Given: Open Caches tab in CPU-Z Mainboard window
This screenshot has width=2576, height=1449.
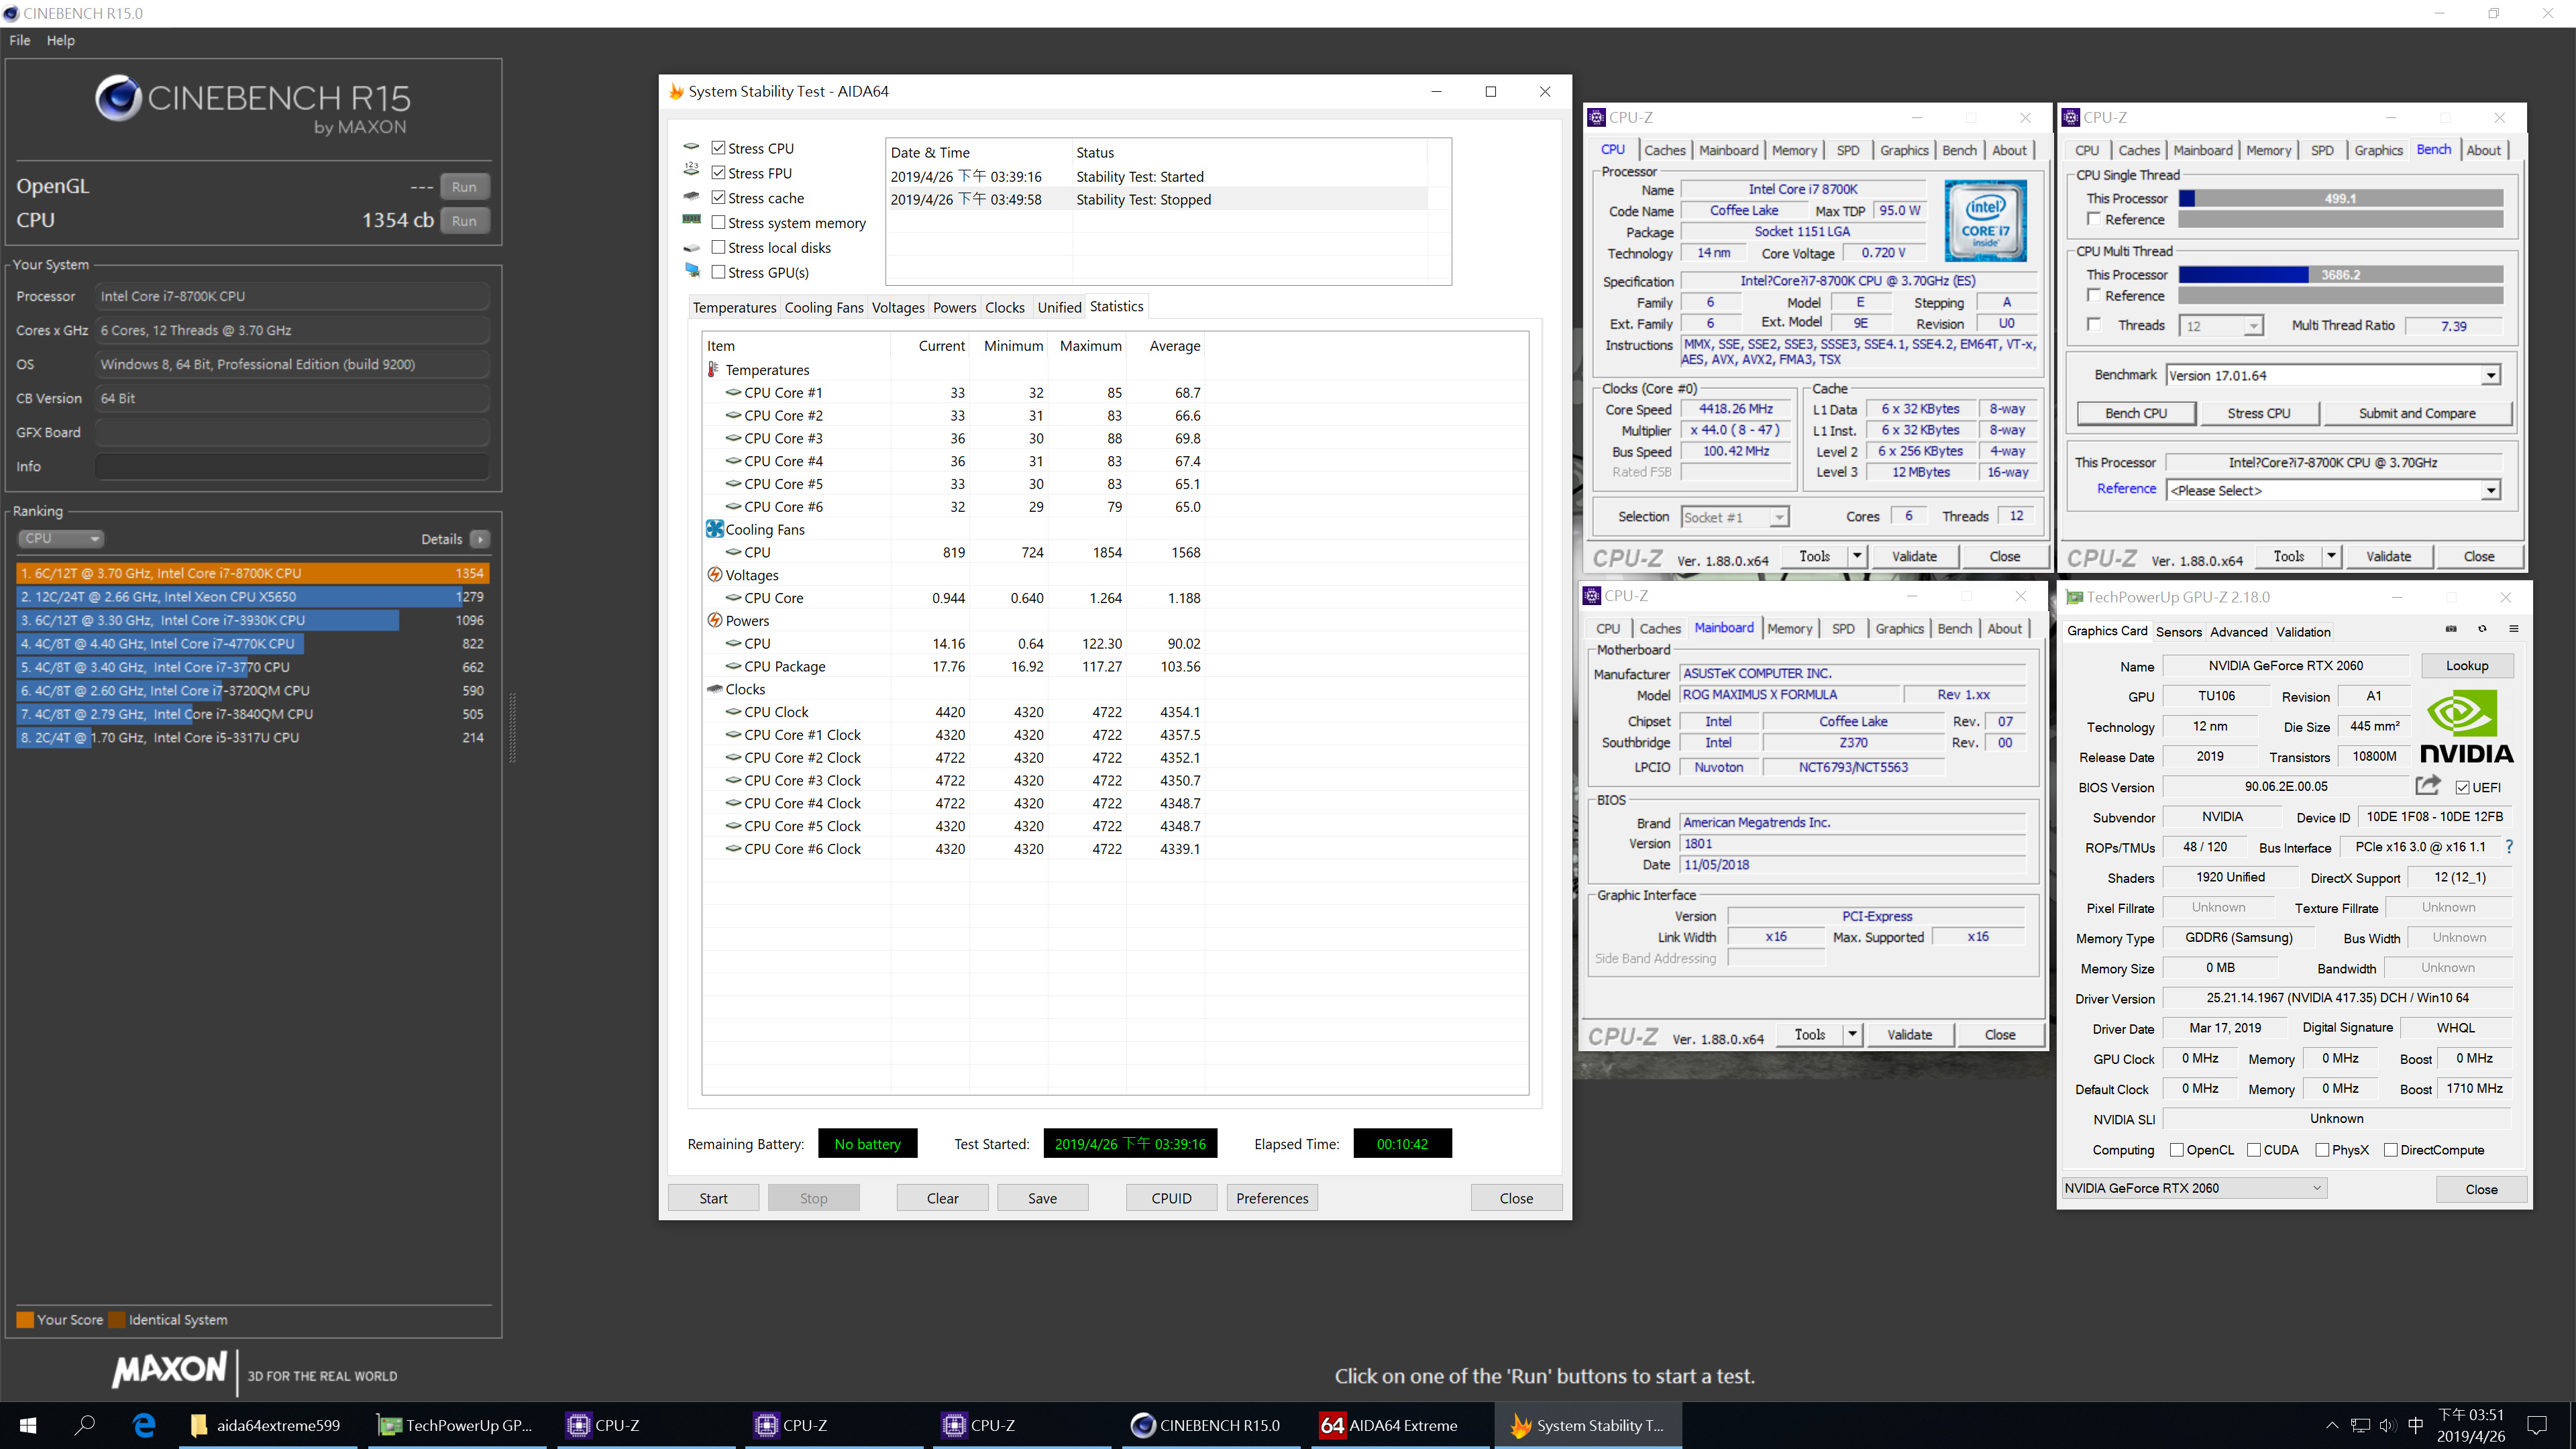Looking at the screenshot, I should 1660,628.
